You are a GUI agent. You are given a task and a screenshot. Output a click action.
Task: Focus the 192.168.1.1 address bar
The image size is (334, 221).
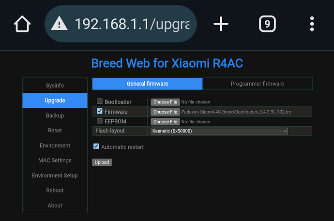121,24
